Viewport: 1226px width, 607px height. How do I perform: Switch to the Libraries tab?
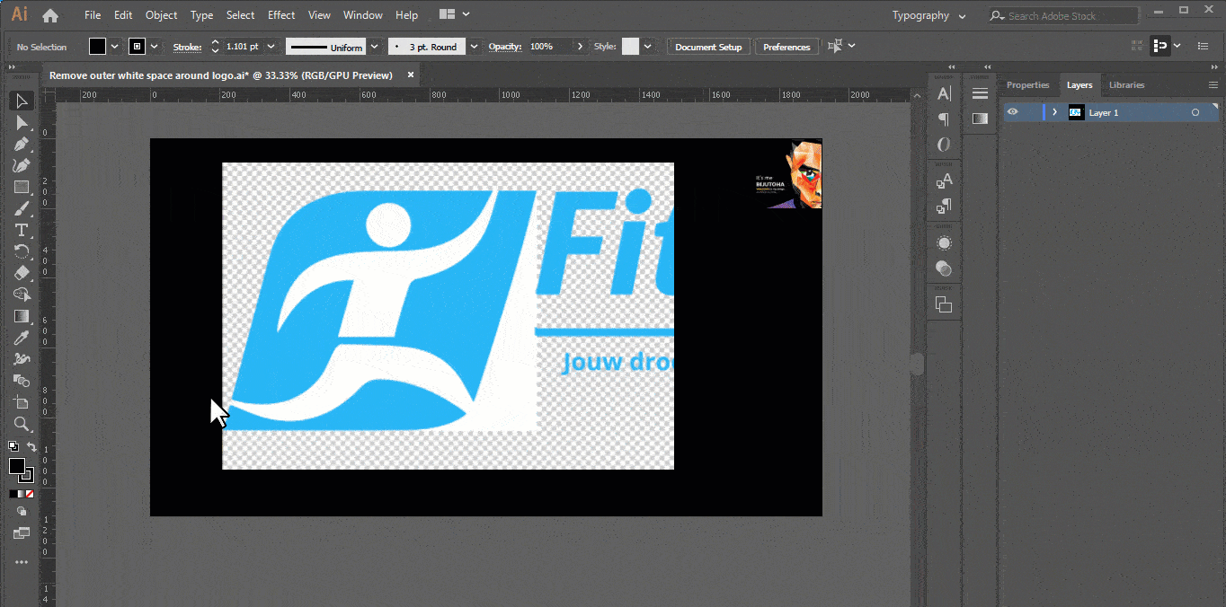point(1126,85)
